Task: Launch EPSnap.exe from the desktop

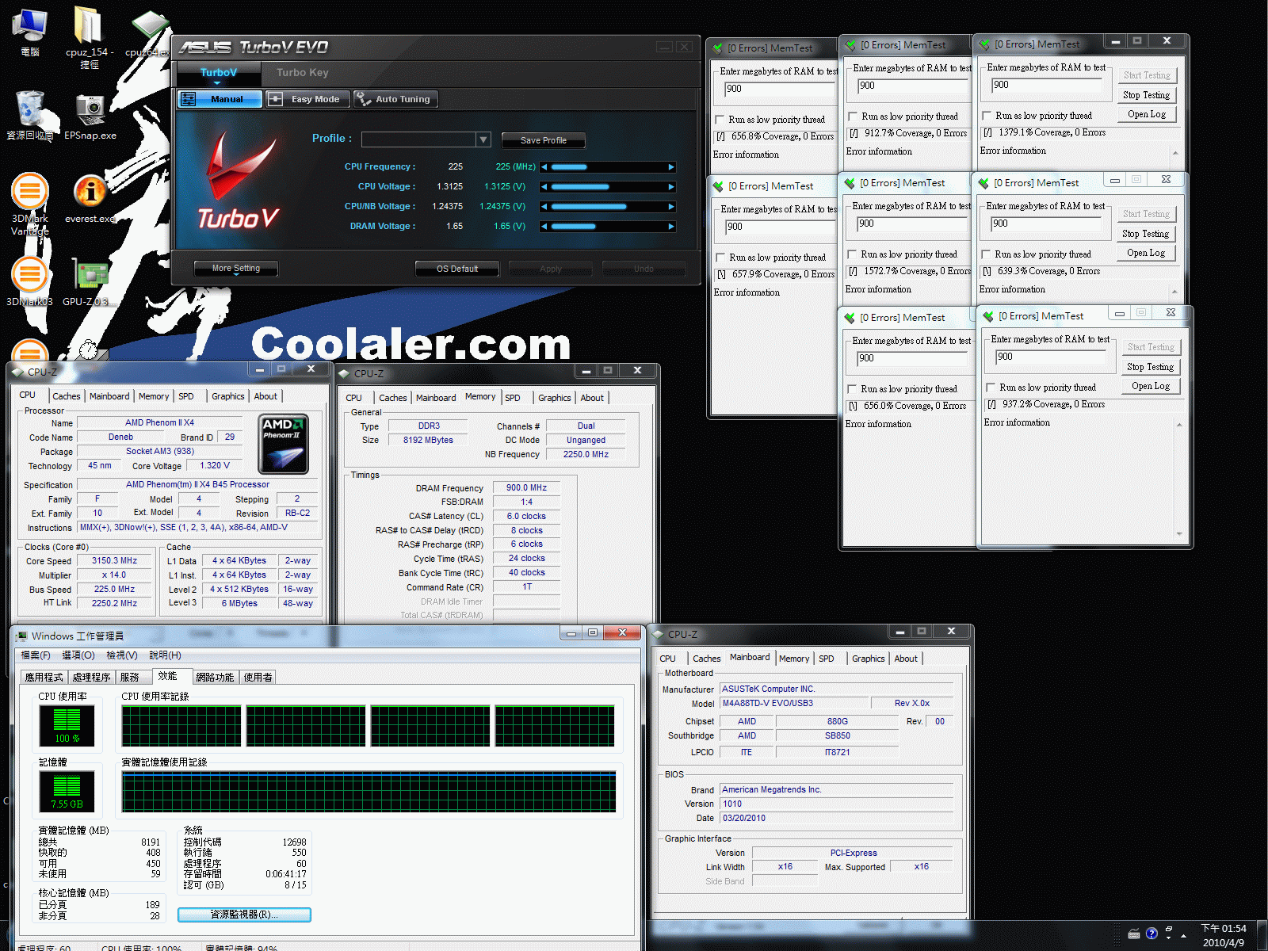Action: coord(90,116)
